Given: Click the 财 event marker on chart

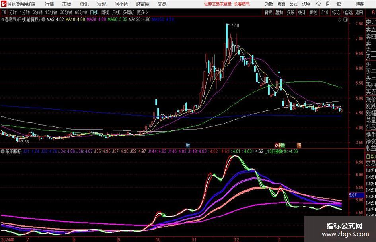Looking at the screenshot, I should click(188, 145).
